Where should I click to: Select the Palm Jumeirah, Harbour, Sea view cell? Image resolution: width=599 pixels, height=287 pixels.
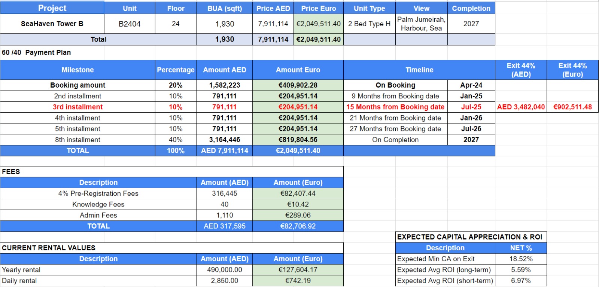pos(422,24)
